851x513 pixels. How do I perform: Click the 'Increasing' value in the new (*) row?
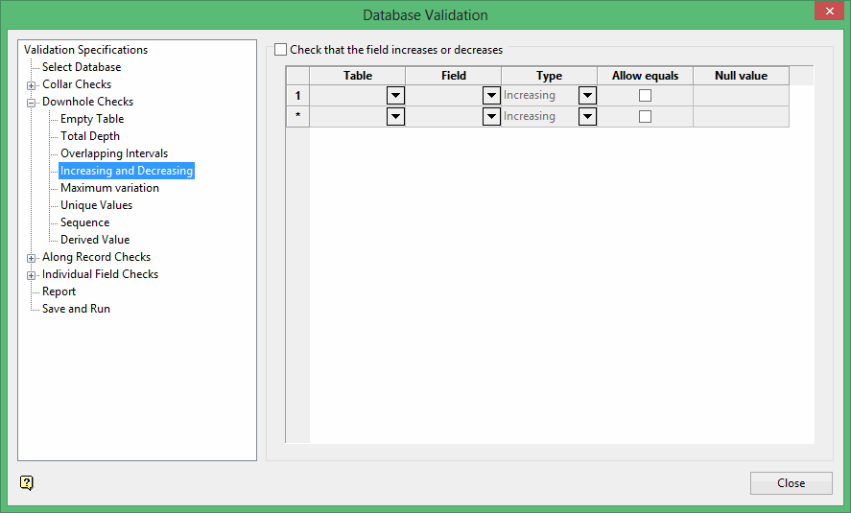pos(530,117)
